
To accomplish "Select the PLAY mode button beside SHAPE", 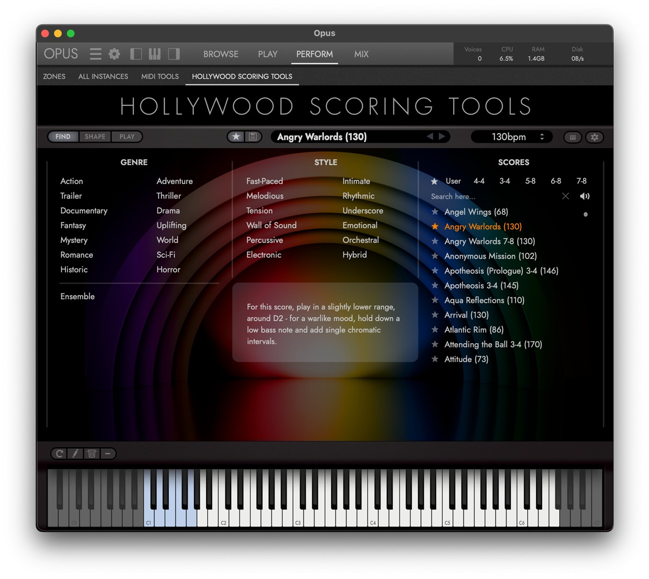I will (127, 137).
